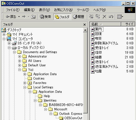Click the Delete X toolbar icon

coord(104,17)
